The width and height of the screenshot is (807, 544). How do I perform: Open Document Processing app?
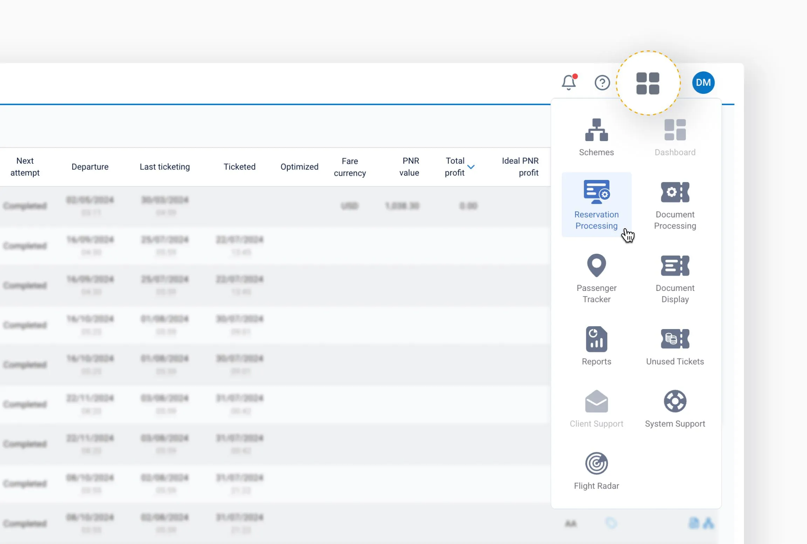pyautogui.click(x=675, y=205)
